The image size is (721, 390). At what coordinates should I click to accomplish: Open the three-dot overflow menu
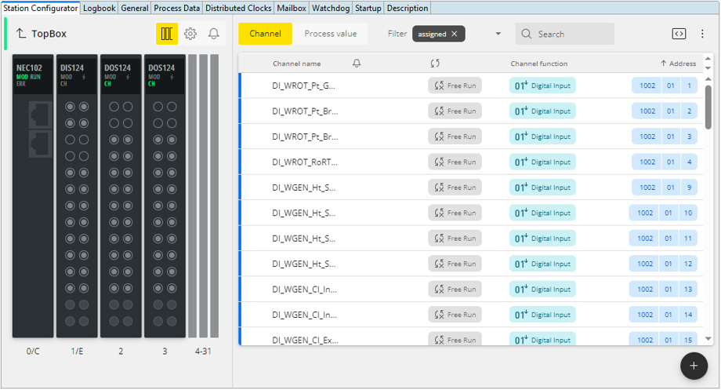coord(702,34)
